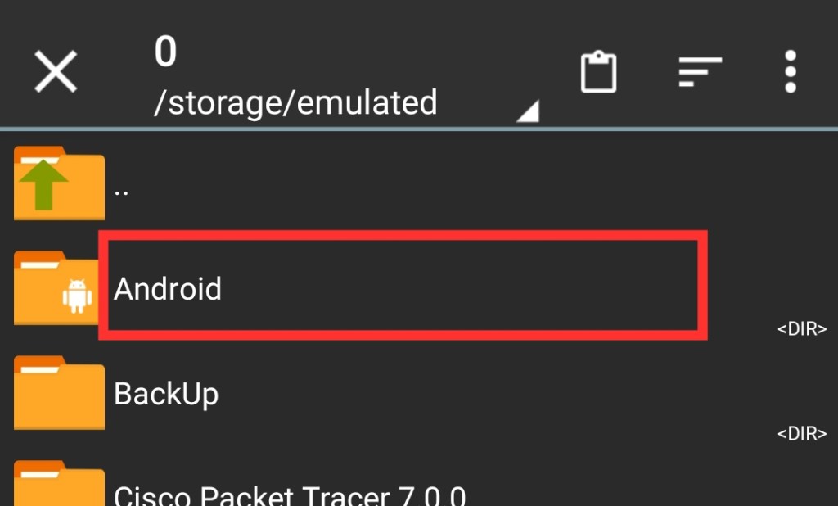Tap the X icon to exit selection
Viewport: 838px width, 506px height.
point(56,72)
